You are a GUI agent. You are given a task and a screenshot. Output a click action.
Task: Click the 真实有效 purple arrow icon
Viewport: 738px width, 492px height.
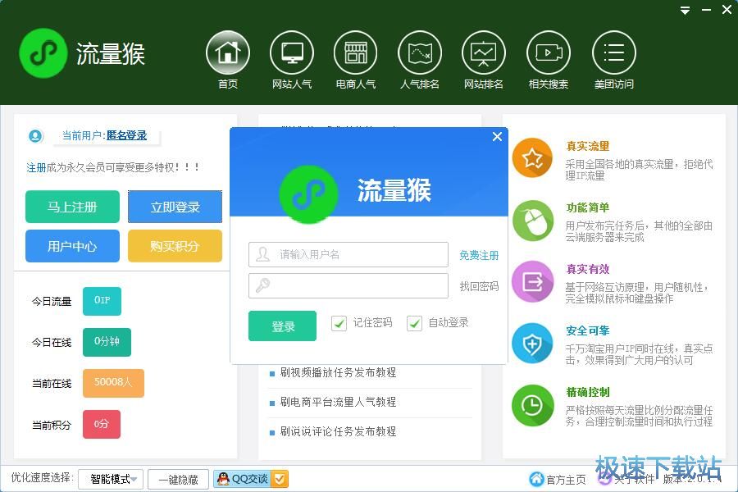533,281
